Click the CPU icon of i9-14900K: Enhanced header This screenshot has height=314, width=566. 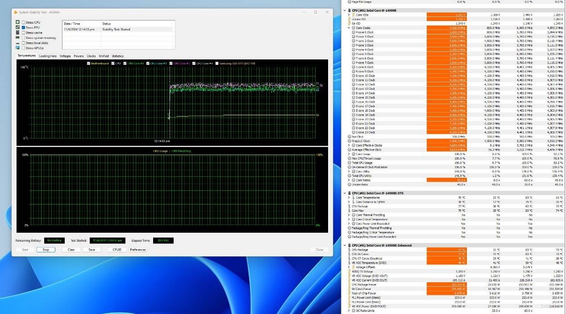(349, 245)
